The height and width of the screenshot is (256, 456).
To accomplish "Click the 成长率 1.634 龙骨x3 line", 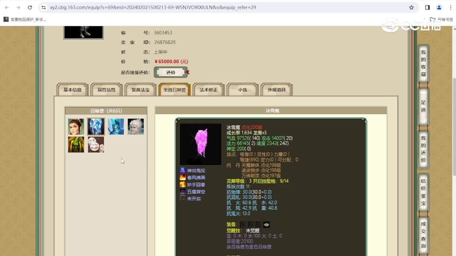I will pos(247,133).
